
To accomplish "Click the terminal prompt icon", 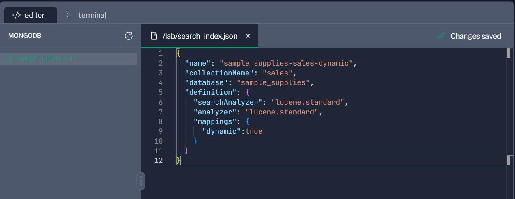I will click(70, 15).
